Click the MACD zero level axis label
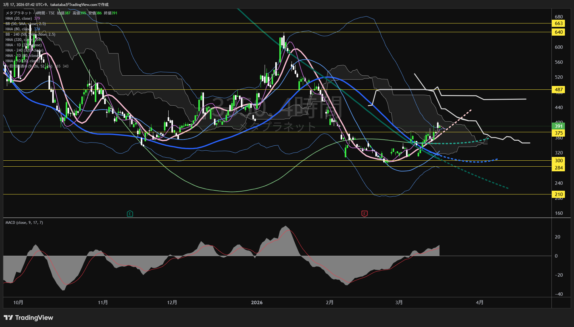Image resolution: width=574 pixels, height=327 pixels. tap(556, 256)
